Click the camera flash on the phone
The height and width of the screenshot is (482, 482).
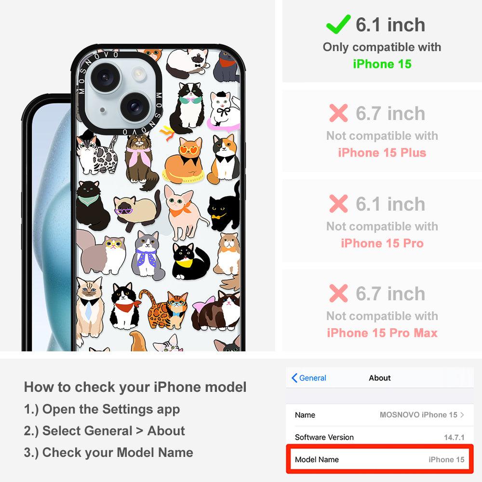point(139,74)
